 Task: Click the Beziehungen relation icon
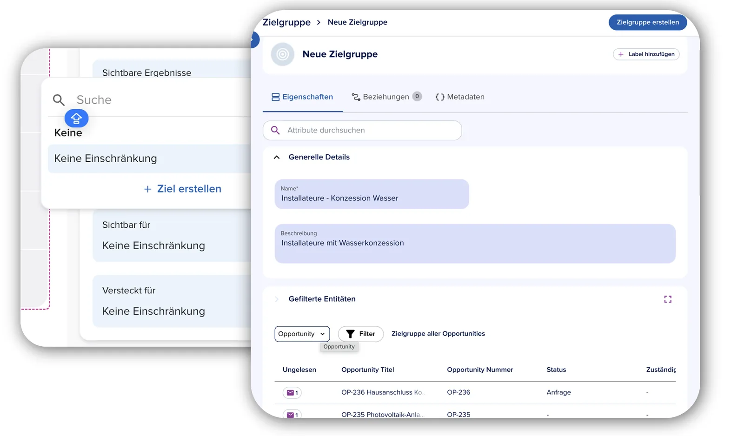(x=356, y=97)
